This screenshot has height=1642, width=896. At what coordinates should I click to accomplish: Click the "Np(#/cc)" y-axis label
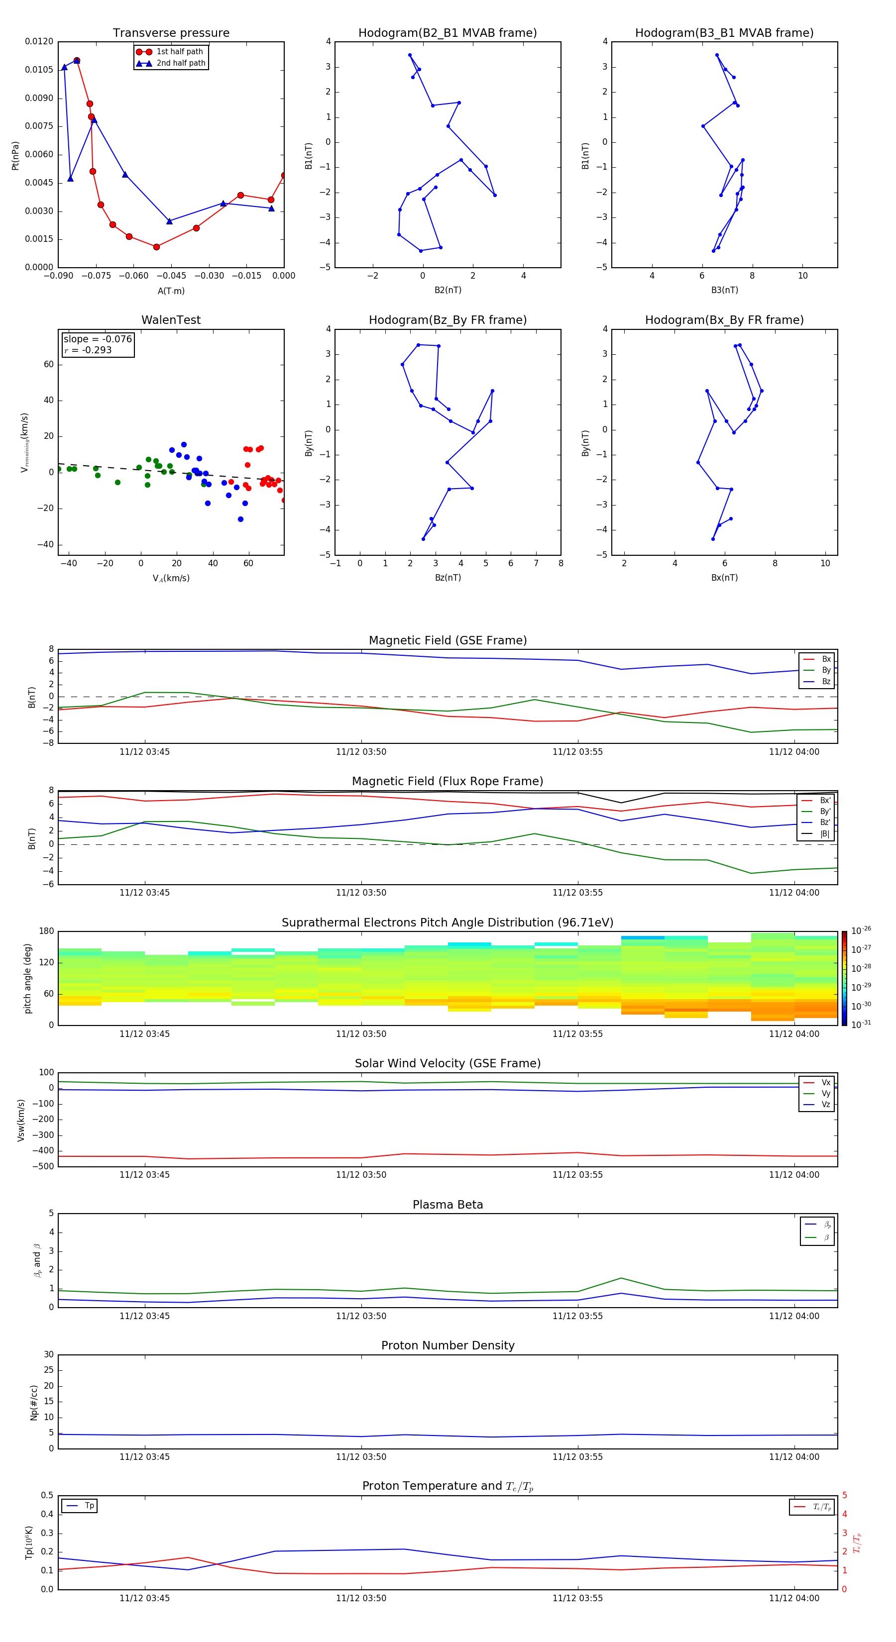click(x=34, y=1402)
